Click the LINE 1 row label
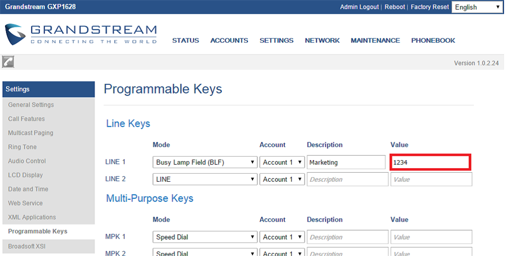505x256 pixels. click(x=115, y=162)
